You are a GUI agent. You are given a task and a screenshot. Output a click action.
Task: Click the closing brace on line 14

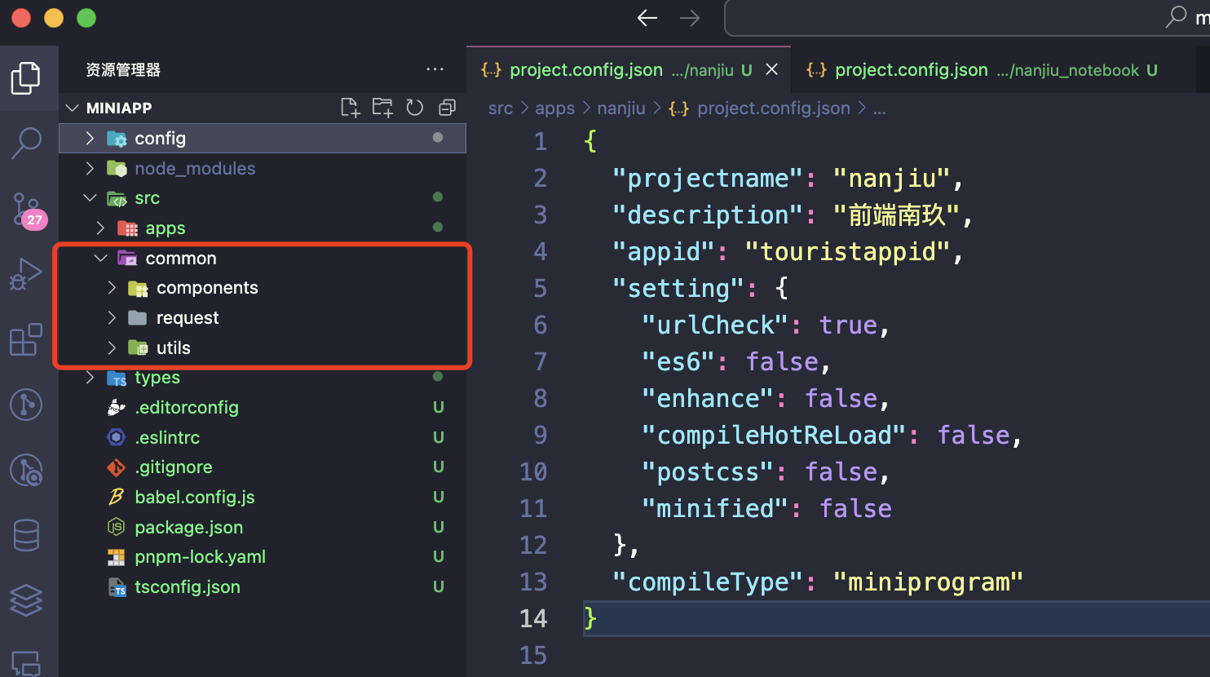tap(590, 618)
